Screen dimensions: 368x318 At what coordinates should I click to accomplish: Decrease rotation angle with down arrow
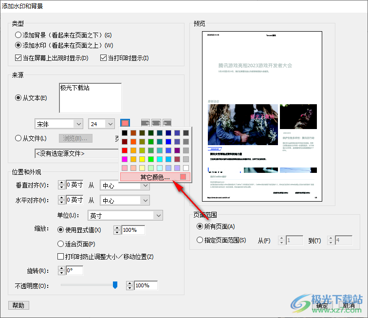pos(61,272)
